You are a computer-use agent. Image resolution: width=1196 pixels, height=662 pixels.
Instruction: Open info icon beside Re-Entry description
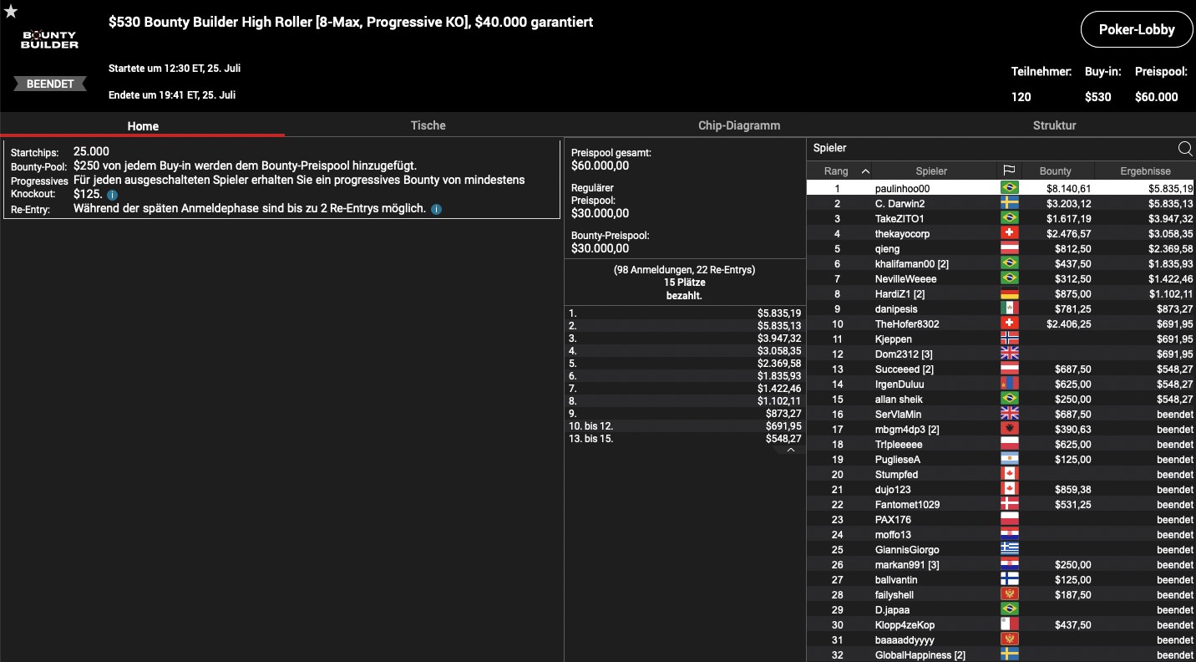coord(436,209)
